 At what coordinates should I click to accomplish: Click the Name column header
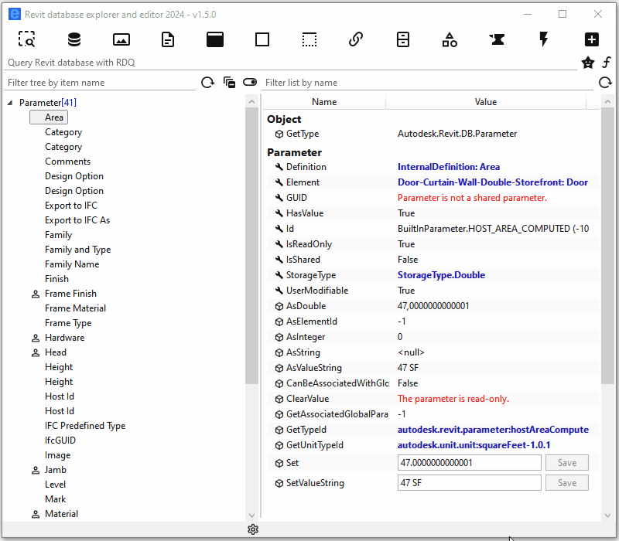(324, 102)
